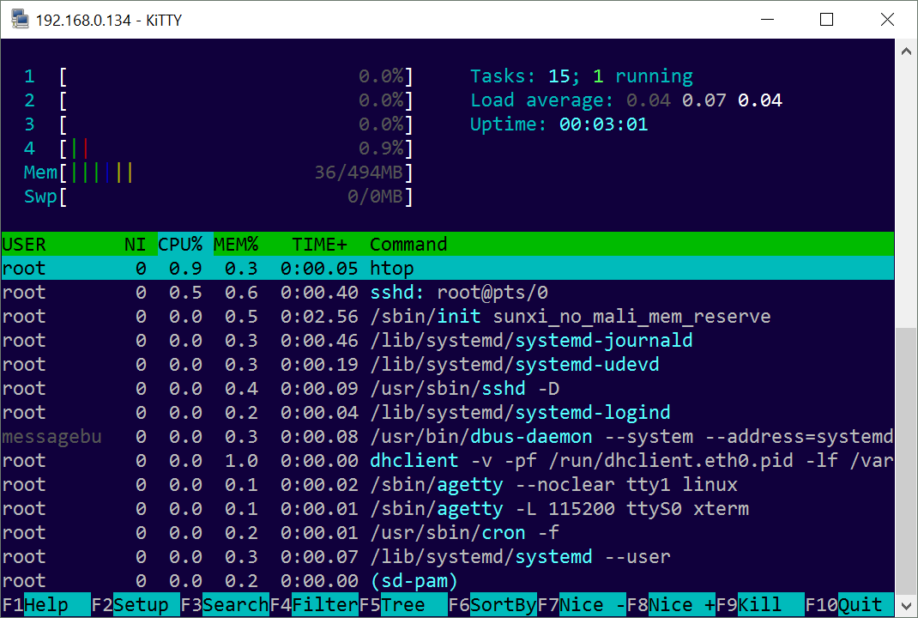Open the F6 SortBy menu
The width and height of the screenshot is (918, 618).
coord(492,605)
